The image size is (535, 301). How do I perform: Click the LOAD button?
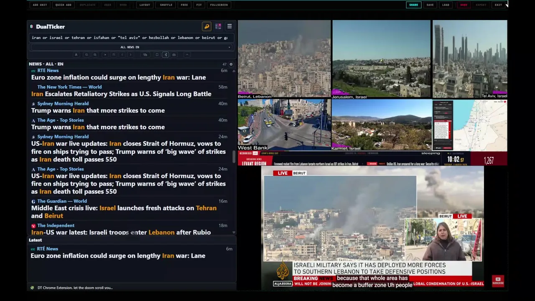(x=446, y=5)
